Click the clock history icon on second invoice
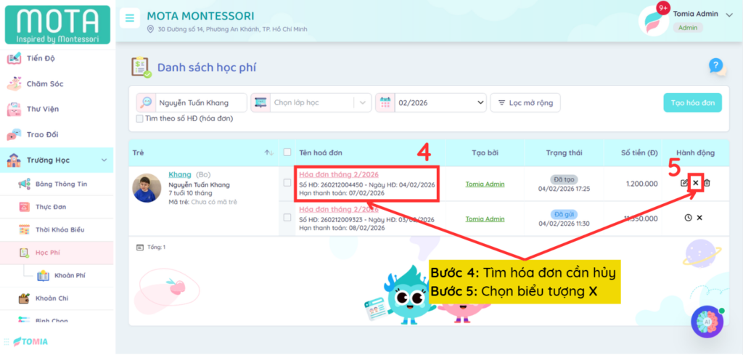Viewport: 743px width, 355px height. [688, 218]
